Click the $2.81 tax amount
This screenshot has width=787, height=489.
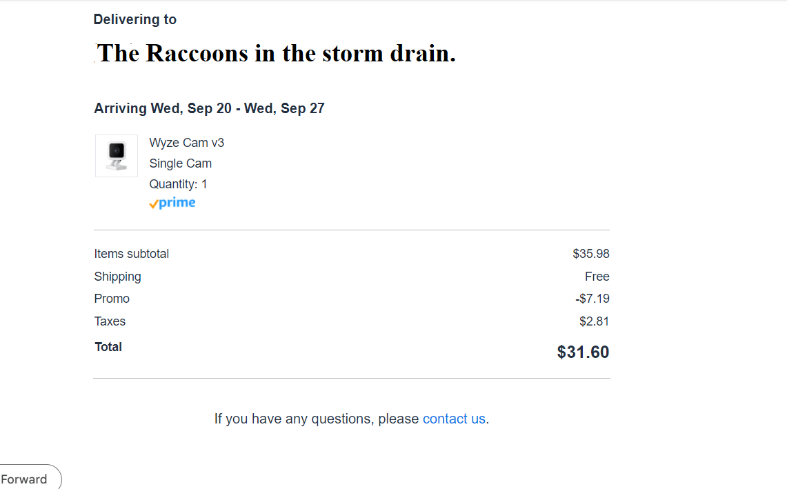pyautogui.click(x=594, y=321)
